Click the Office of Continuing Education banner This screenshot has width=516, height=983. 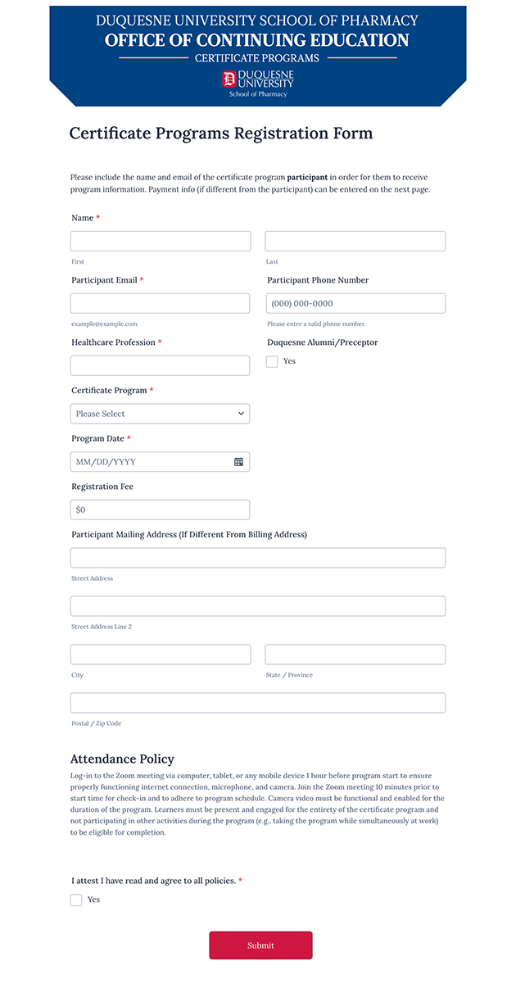(x=257, y=40)
